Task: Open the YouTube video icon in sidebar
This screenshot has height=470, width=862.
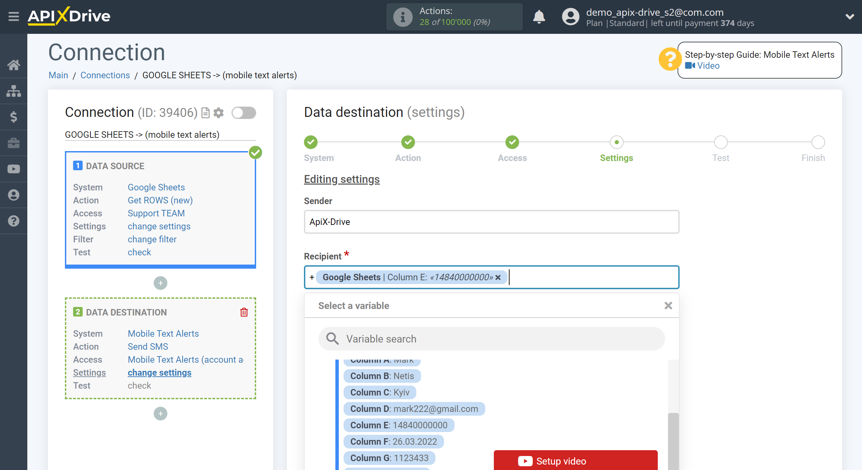Action: point(14,169)
